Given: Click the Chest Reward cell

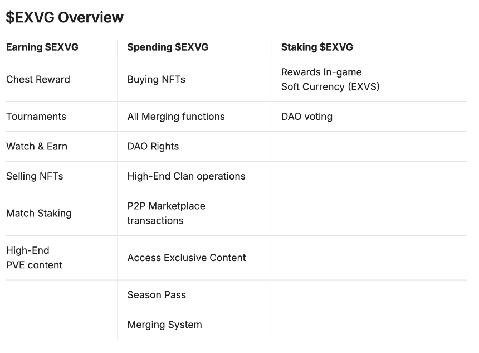Looking at the screenshot, I should point(38,79).
